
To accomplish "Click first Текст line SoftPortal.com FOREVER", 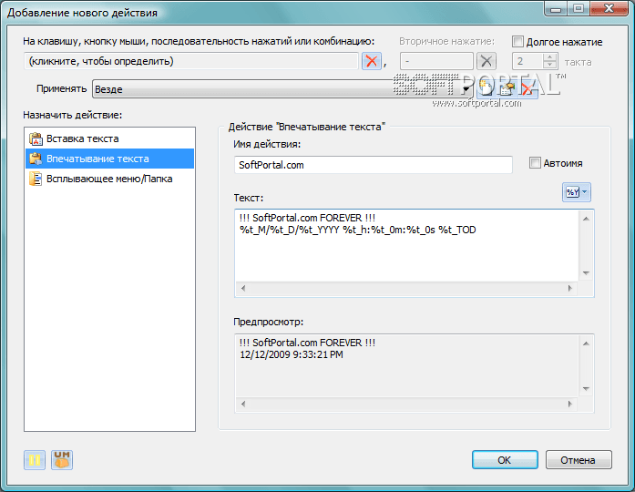I will tap(307, 218).
